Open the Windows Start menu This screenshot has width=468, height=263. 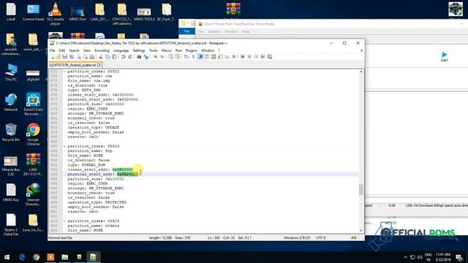tap(7, 257)
